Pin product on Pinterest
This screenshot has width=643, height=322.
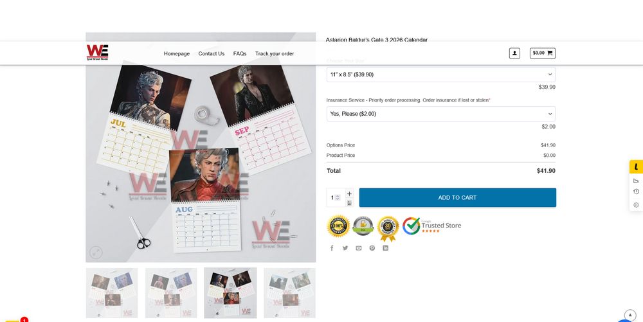(372, 248)
